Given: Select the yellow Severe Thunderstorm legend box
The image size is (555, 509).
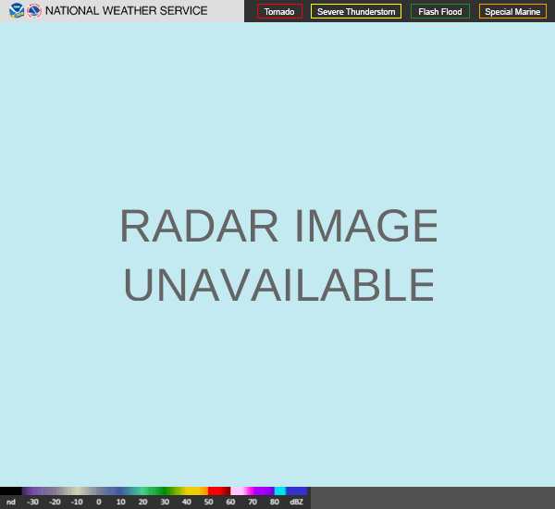Looking at the screenshot, I should [x=356, y=11].
